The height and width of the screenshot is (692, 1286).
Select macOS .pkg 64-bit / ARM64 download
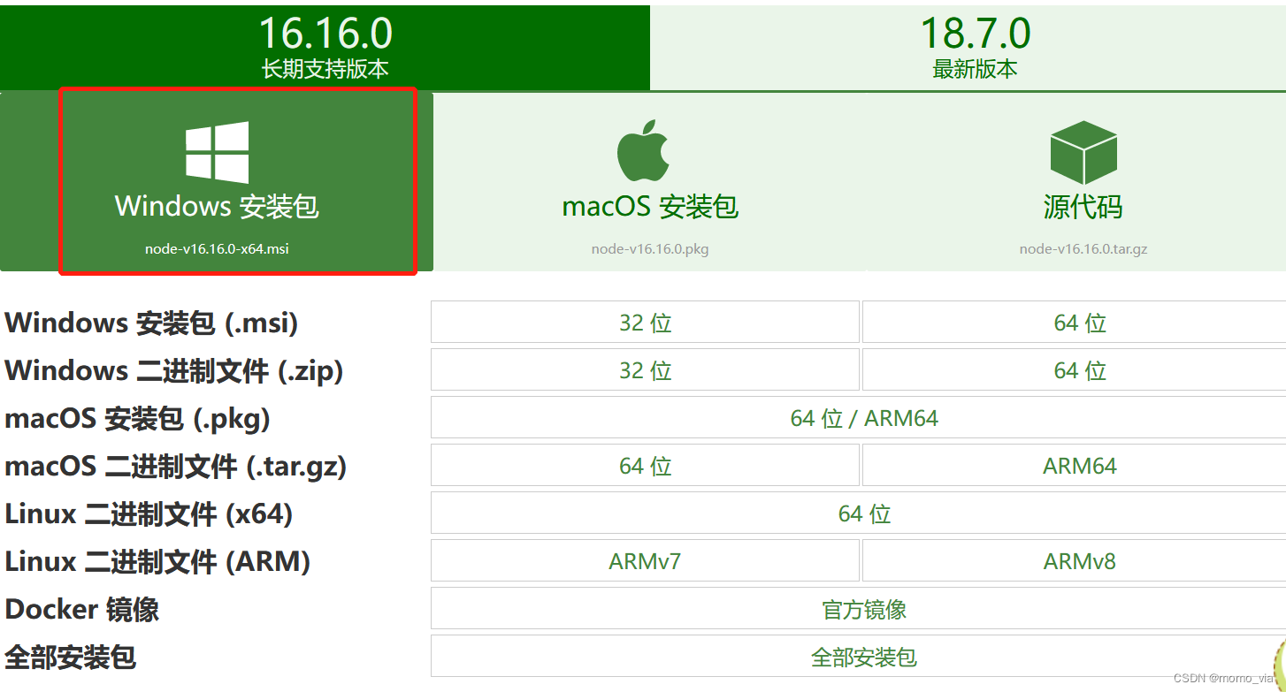coord(863,418)
